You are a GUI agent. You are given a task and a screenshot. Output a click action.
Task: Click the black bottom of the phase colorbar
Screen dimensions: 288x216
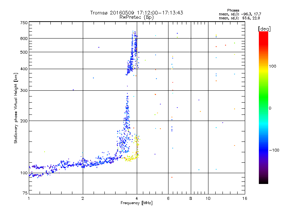[264, 181]
